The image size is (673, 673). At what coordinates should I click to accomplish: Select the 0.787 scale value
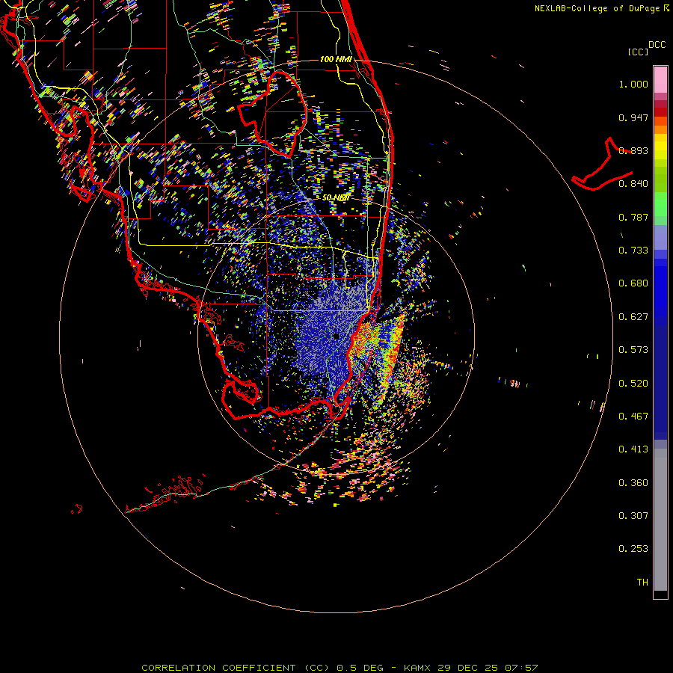point(633,217)
